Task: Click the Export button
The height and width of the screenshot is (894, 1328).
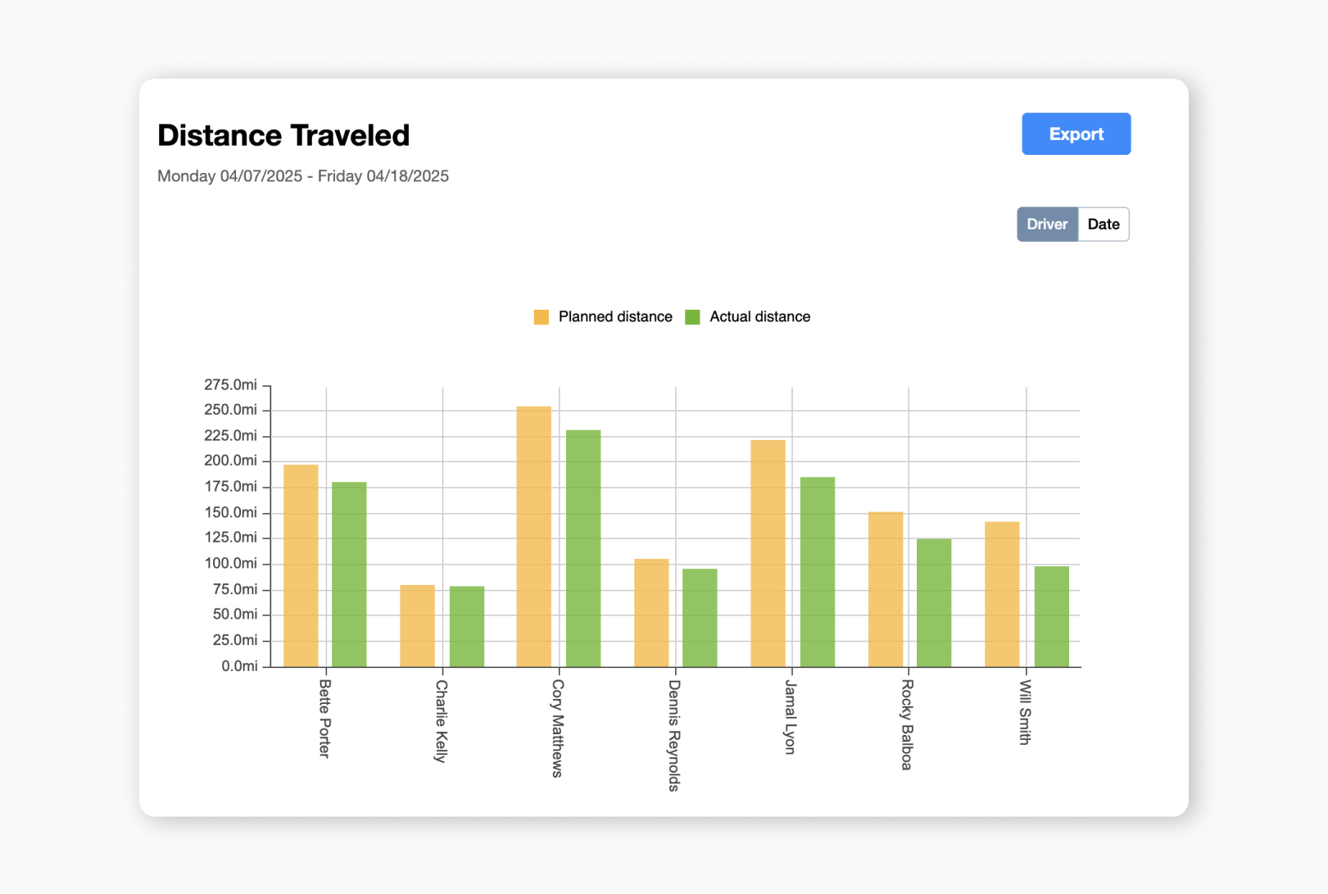Action: [x=1076, y=134]
